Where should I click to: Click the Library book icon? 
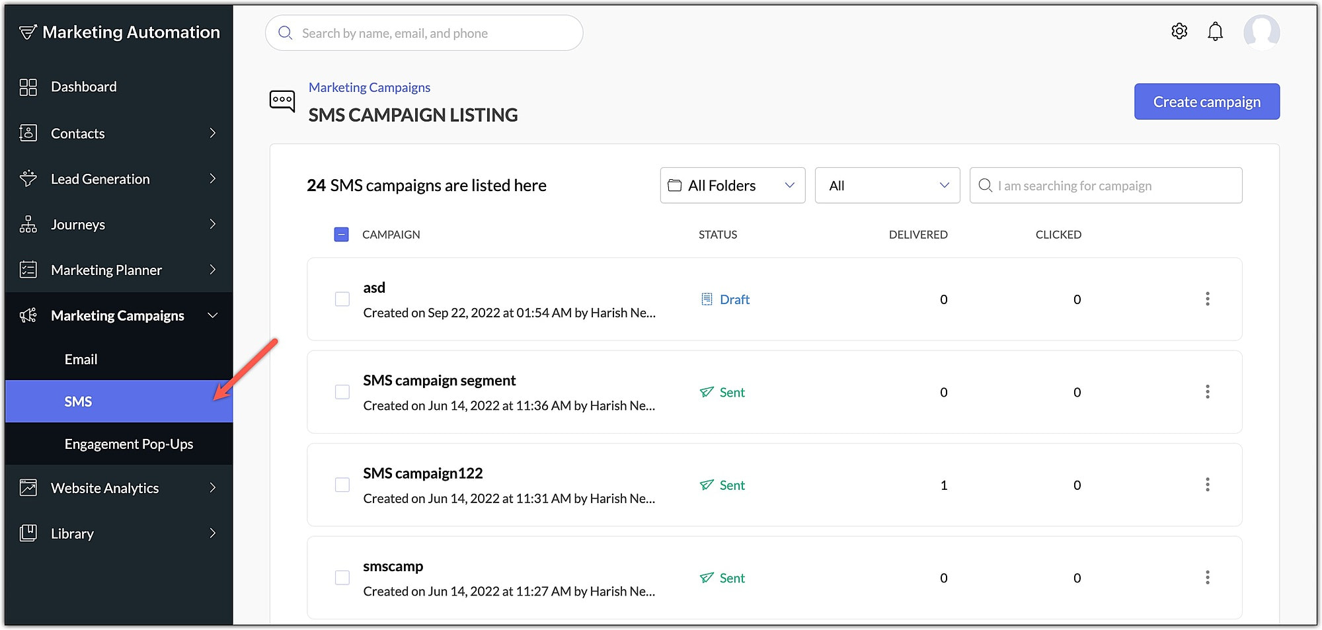point(28,533)
